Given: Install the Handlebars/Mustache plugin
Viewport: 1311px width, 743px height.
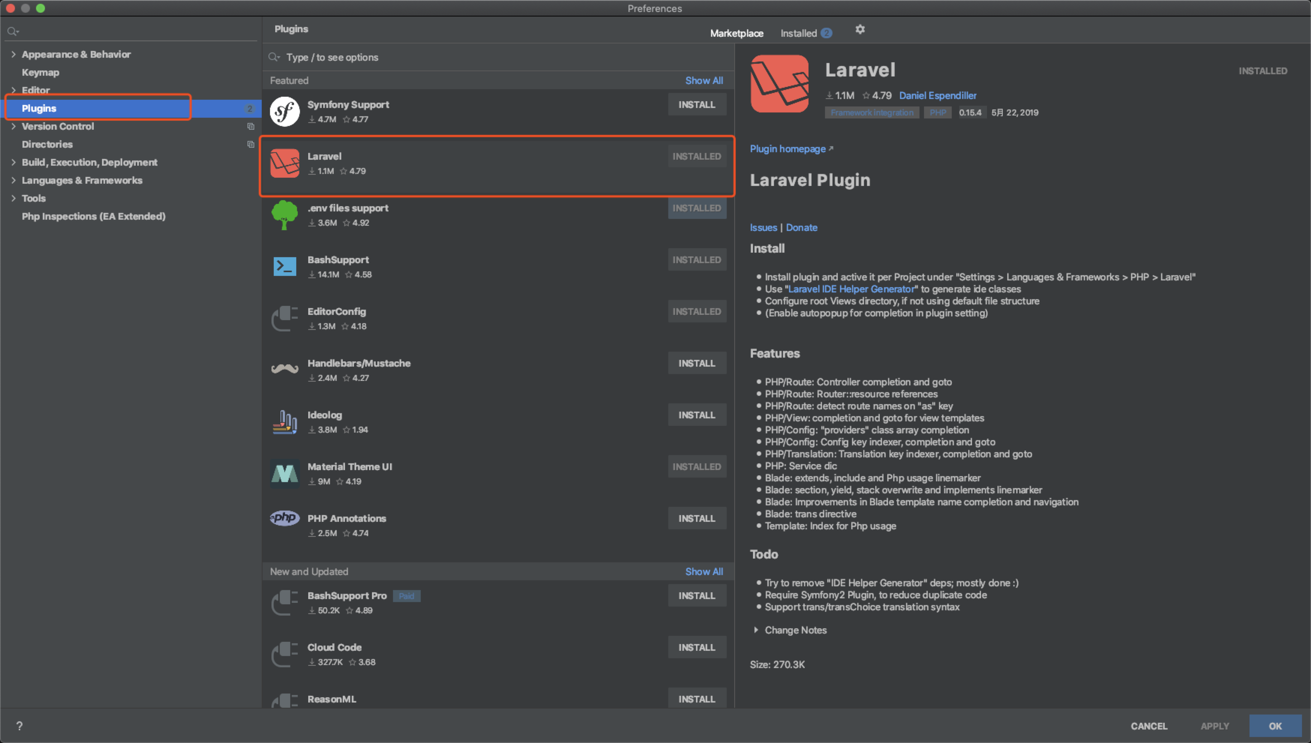Looking at the screenshot, I should [x=697, y=363].
